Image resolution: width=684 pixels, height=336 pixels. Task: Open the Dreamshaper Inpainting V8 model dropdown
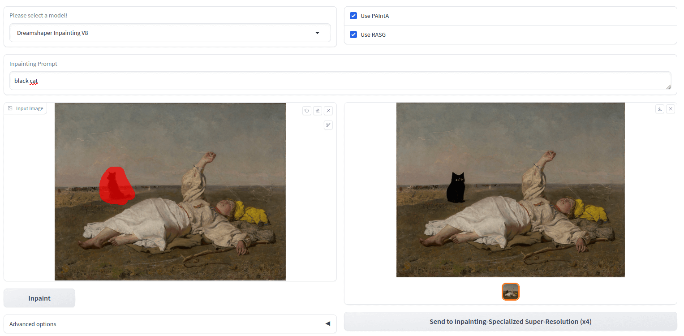170,33
